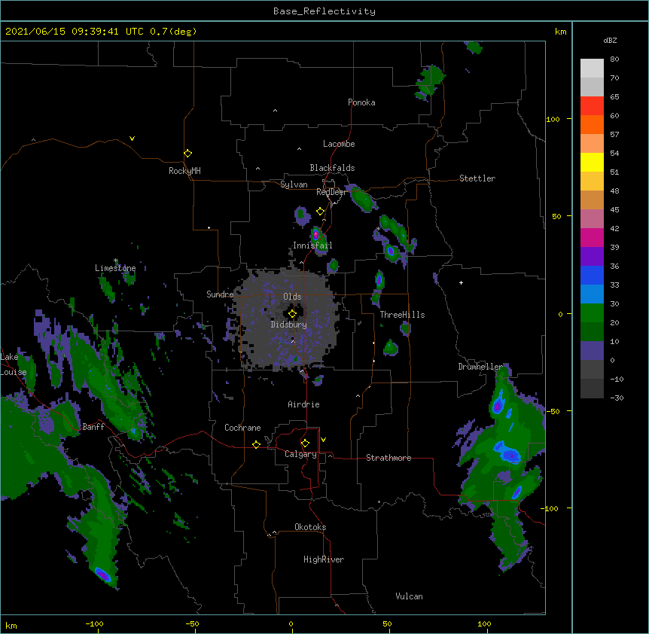Image resolution: width=649 pixels, height=634 pixels.
Task: Click the yellow diamond marker above Calgary label
Action: coord(305,443)
